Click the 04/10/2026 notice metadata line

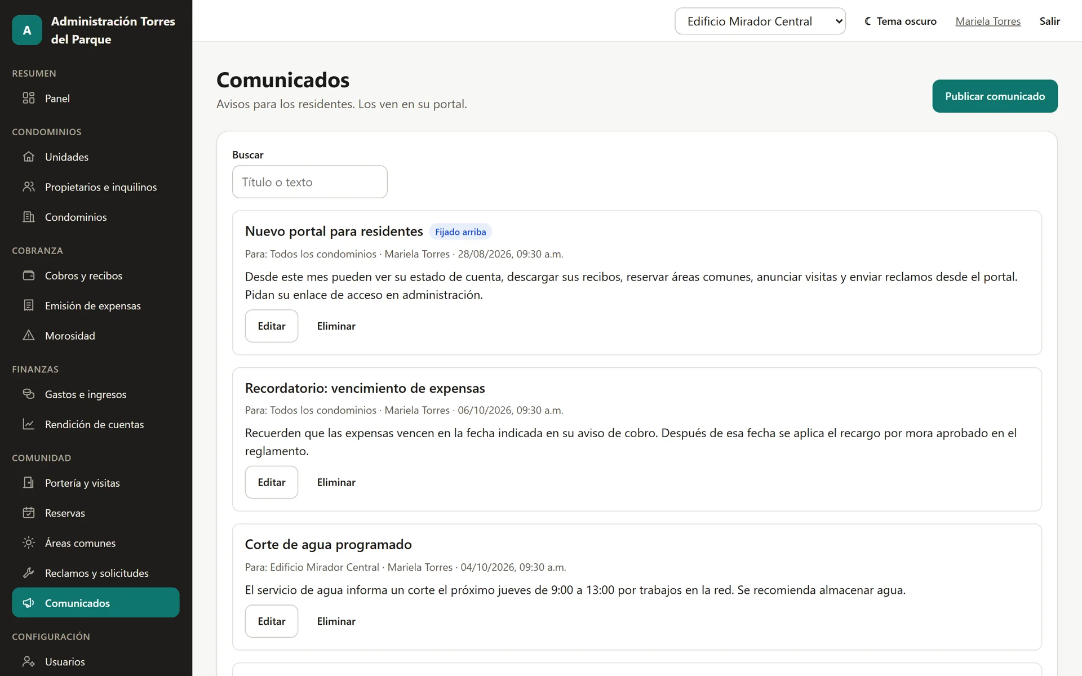(405, 567)
